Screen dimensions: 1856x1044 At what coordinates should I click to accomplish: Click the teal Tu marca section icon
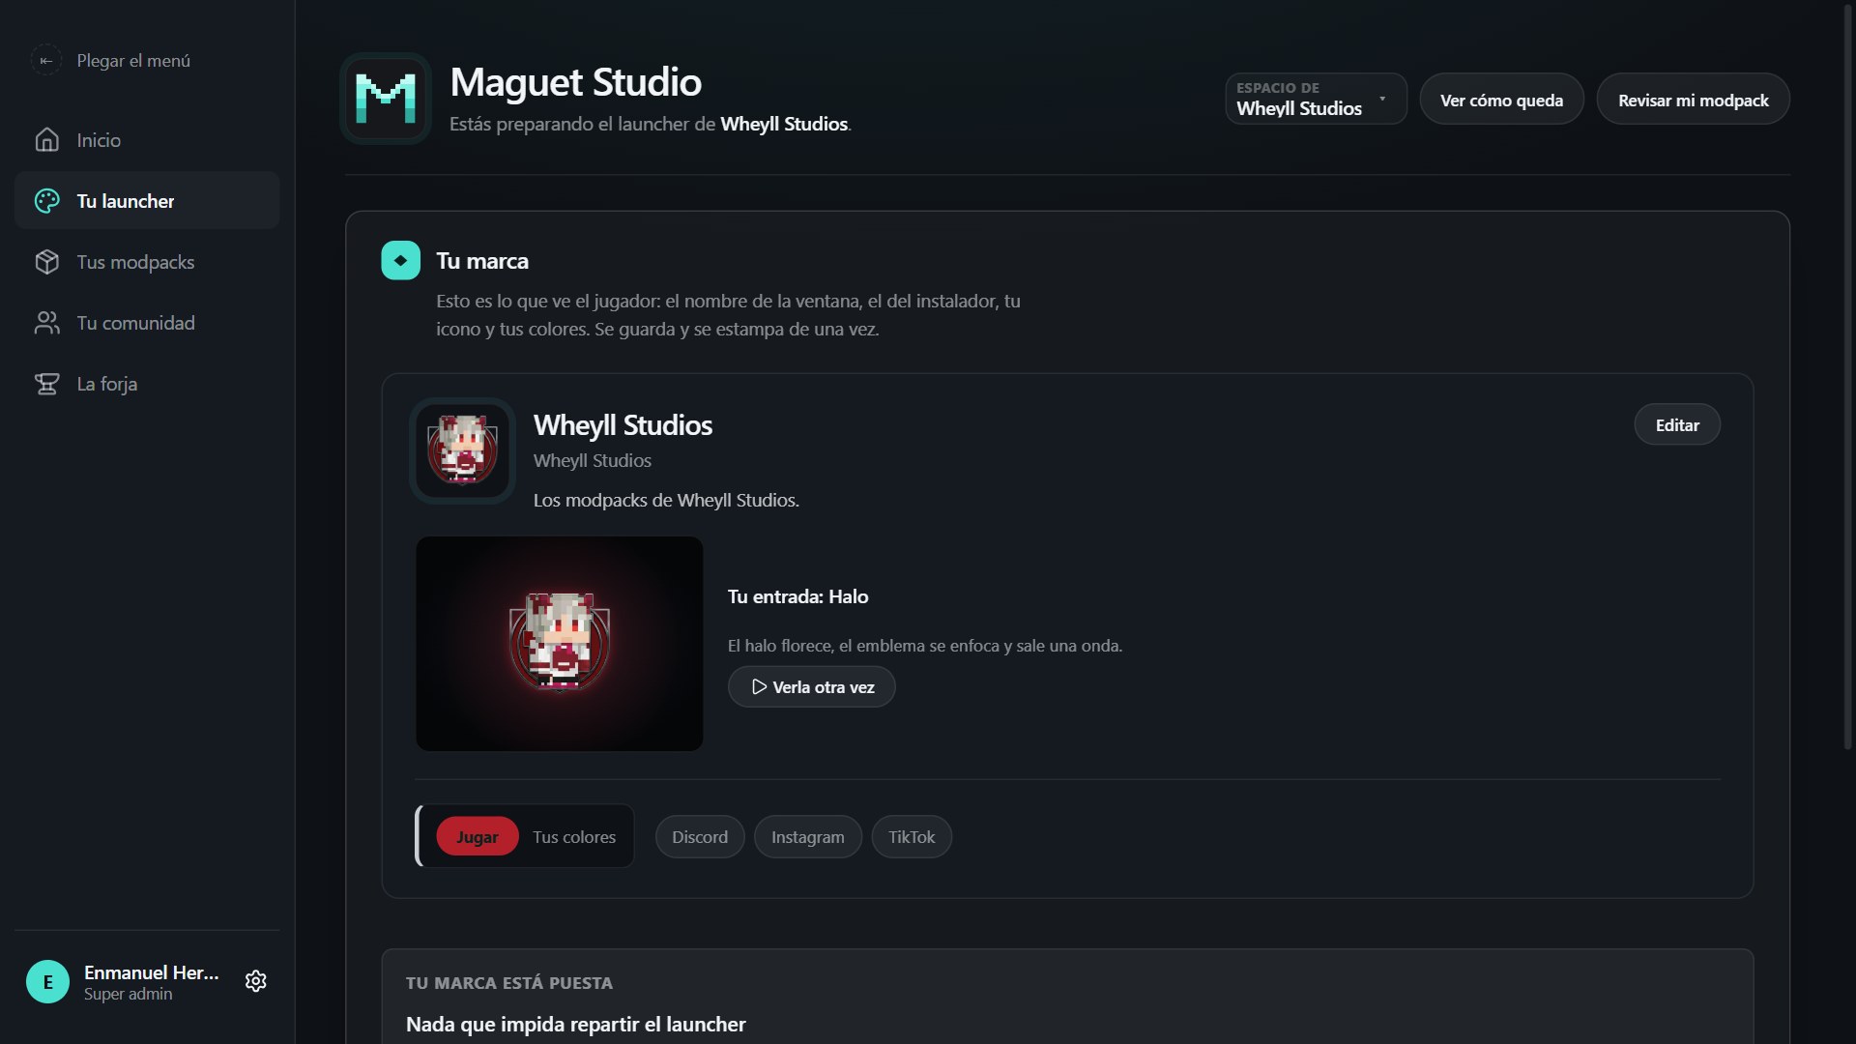coord(400,260)
